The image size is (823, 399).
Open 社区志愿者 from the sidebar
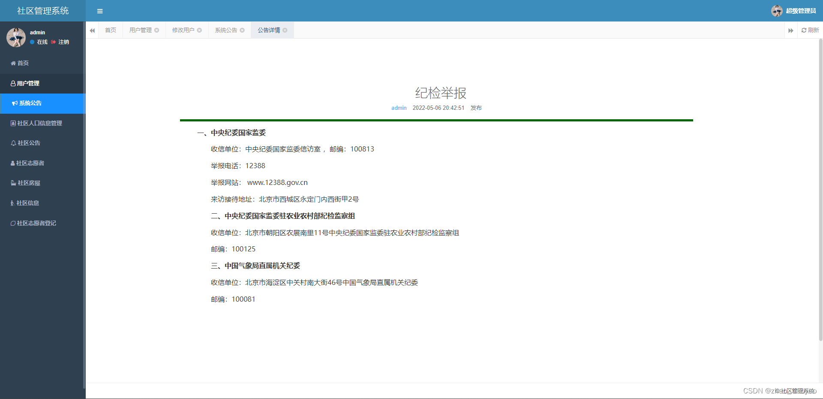(x=30, y=163)
